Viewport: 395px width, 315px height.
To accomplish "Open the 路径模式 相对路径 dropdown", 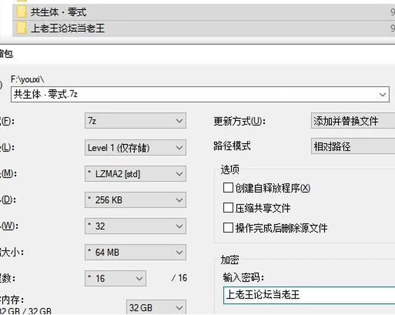I will (x=353, y=146).
